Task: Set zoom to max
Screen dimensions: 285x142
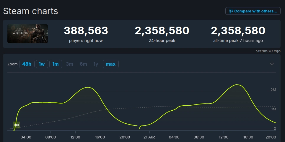Action: pyautogui.click(x=110, y=64)
